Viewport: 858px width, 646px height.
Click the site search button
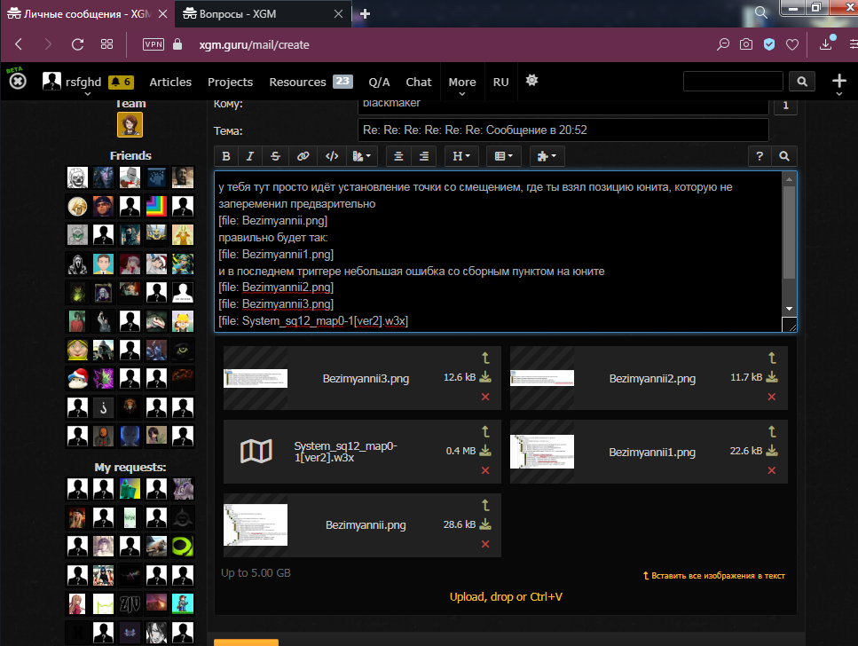(802, 82)
